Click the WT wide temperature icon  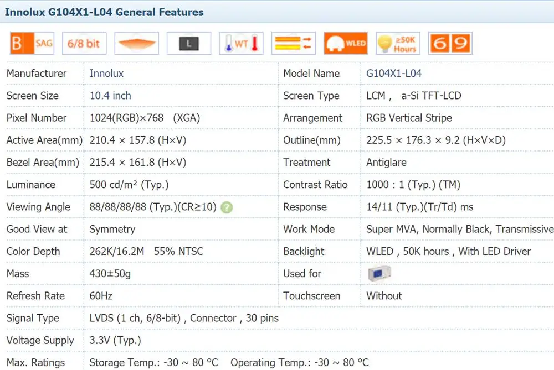click(241, 43)
